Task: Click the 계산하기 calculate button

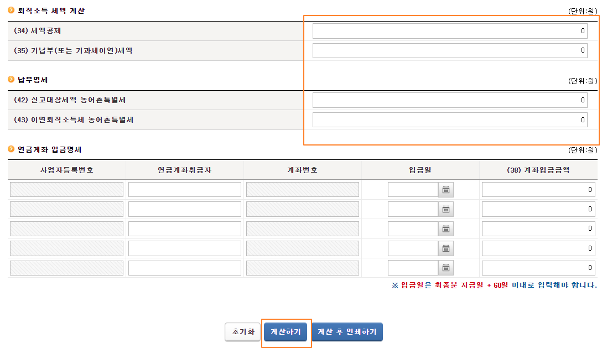Action: click(286, 332)
